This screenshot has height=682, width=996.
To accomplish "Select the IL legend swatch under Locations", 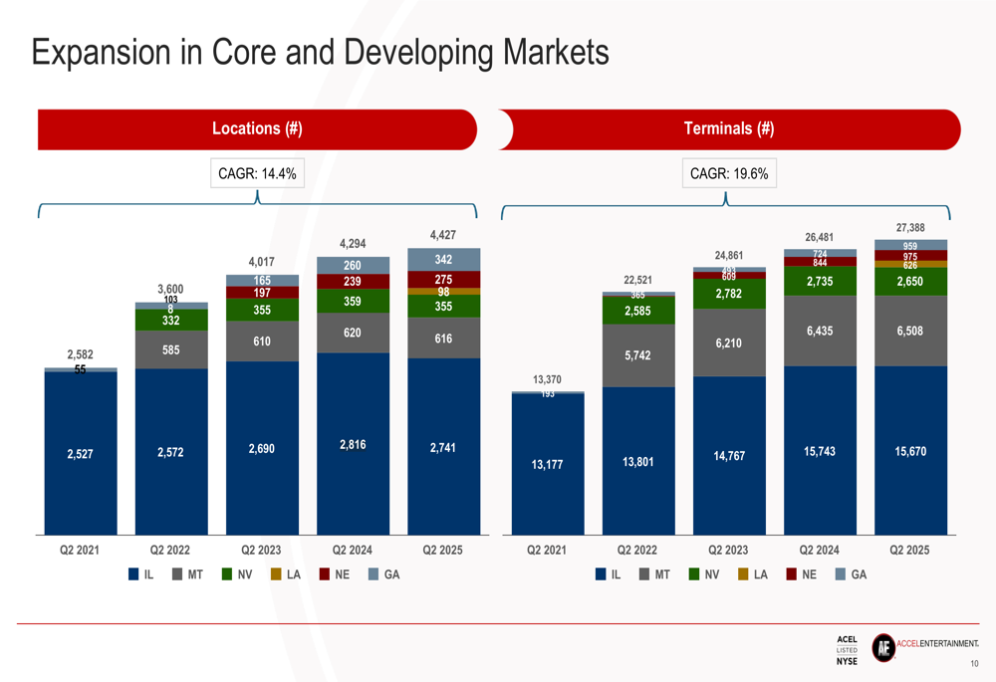I will pyautogui.click(x=133, y=574).
